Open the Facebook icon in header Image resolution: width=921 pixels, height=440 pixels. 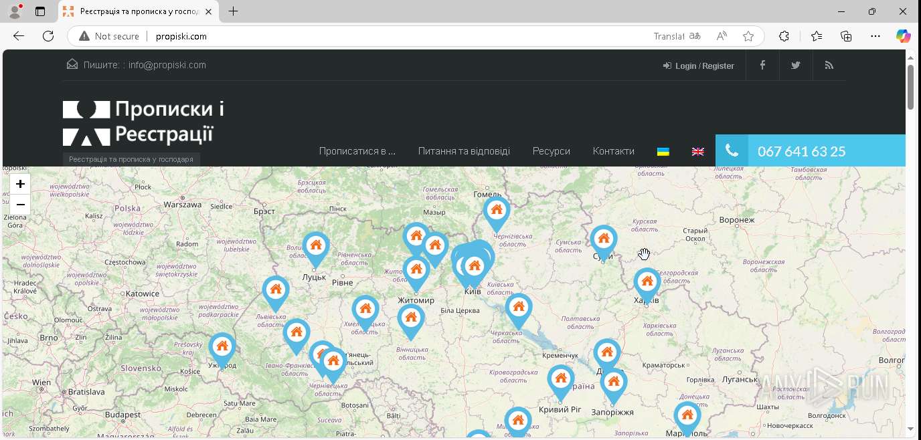tap(762, 65)
